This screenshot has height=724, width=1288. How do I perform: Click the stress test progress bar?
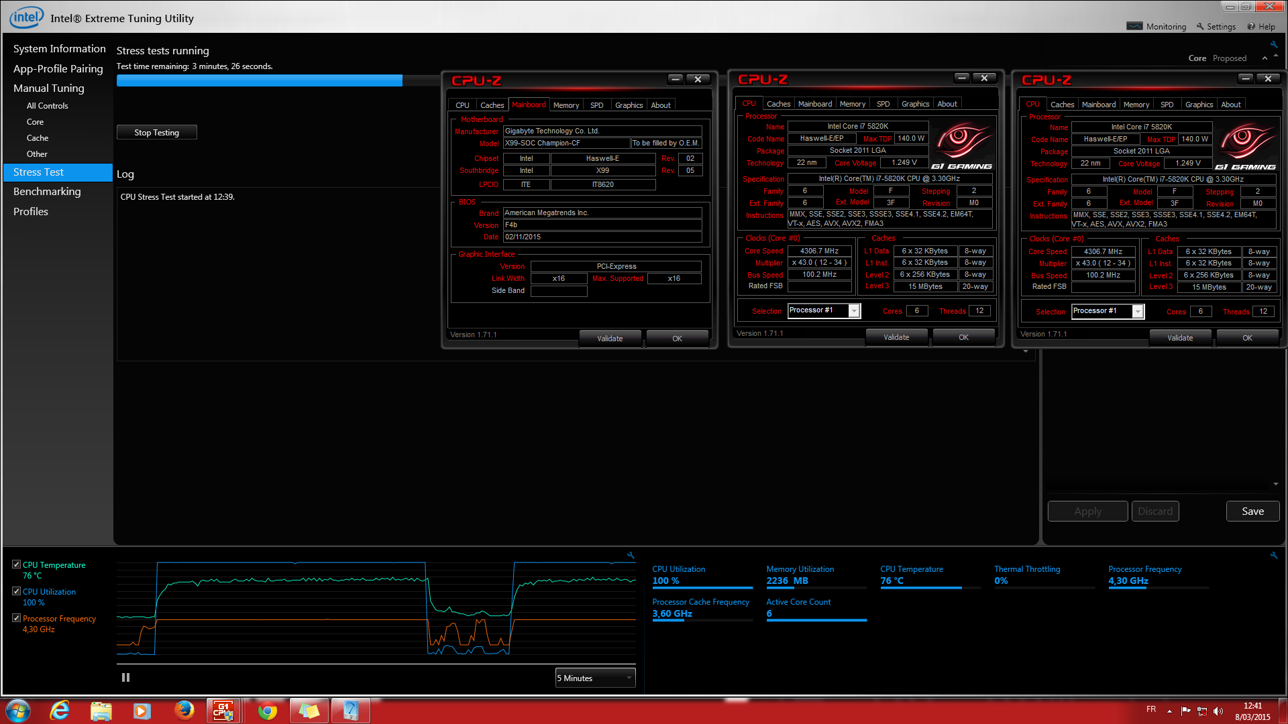coord(260,81)
